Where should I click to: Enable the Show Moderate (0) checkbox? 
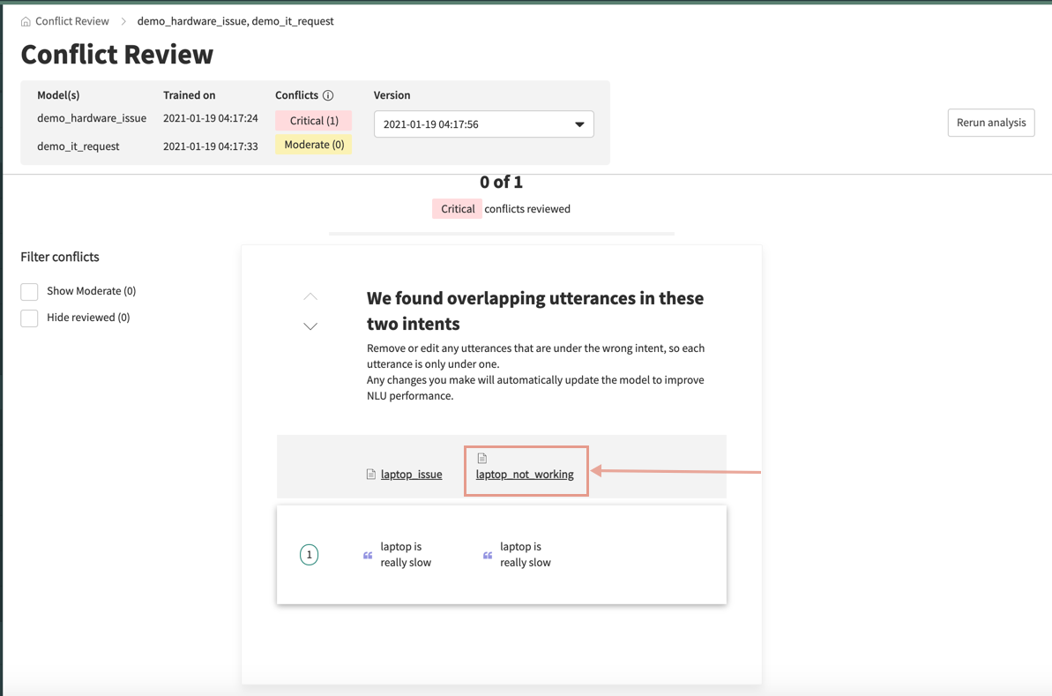[x=29, y=291]
